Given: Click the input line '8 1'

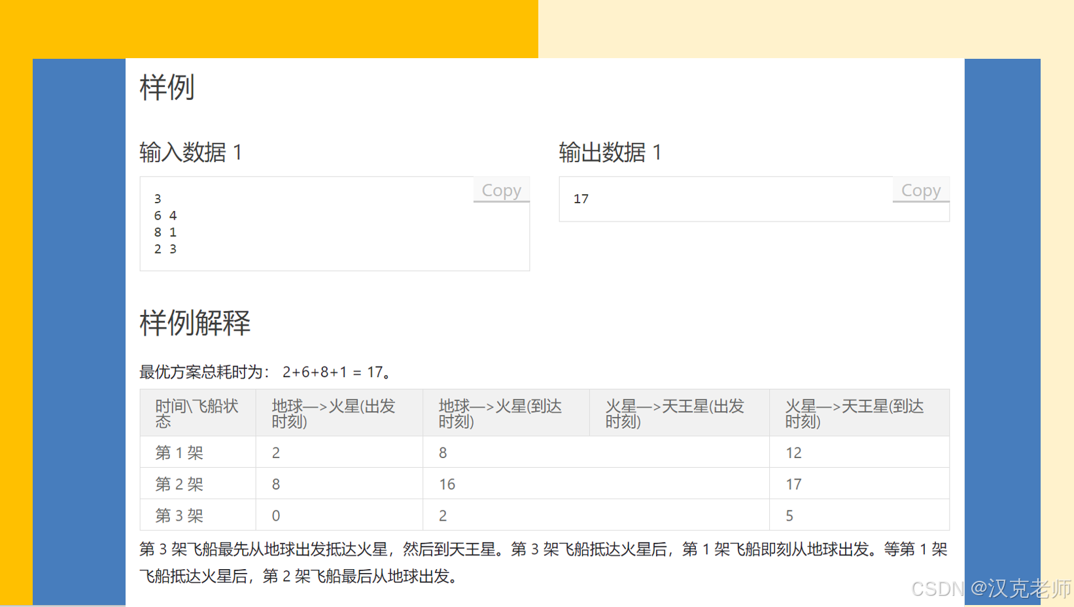Looking at the screenshot, I should [165, 232].
